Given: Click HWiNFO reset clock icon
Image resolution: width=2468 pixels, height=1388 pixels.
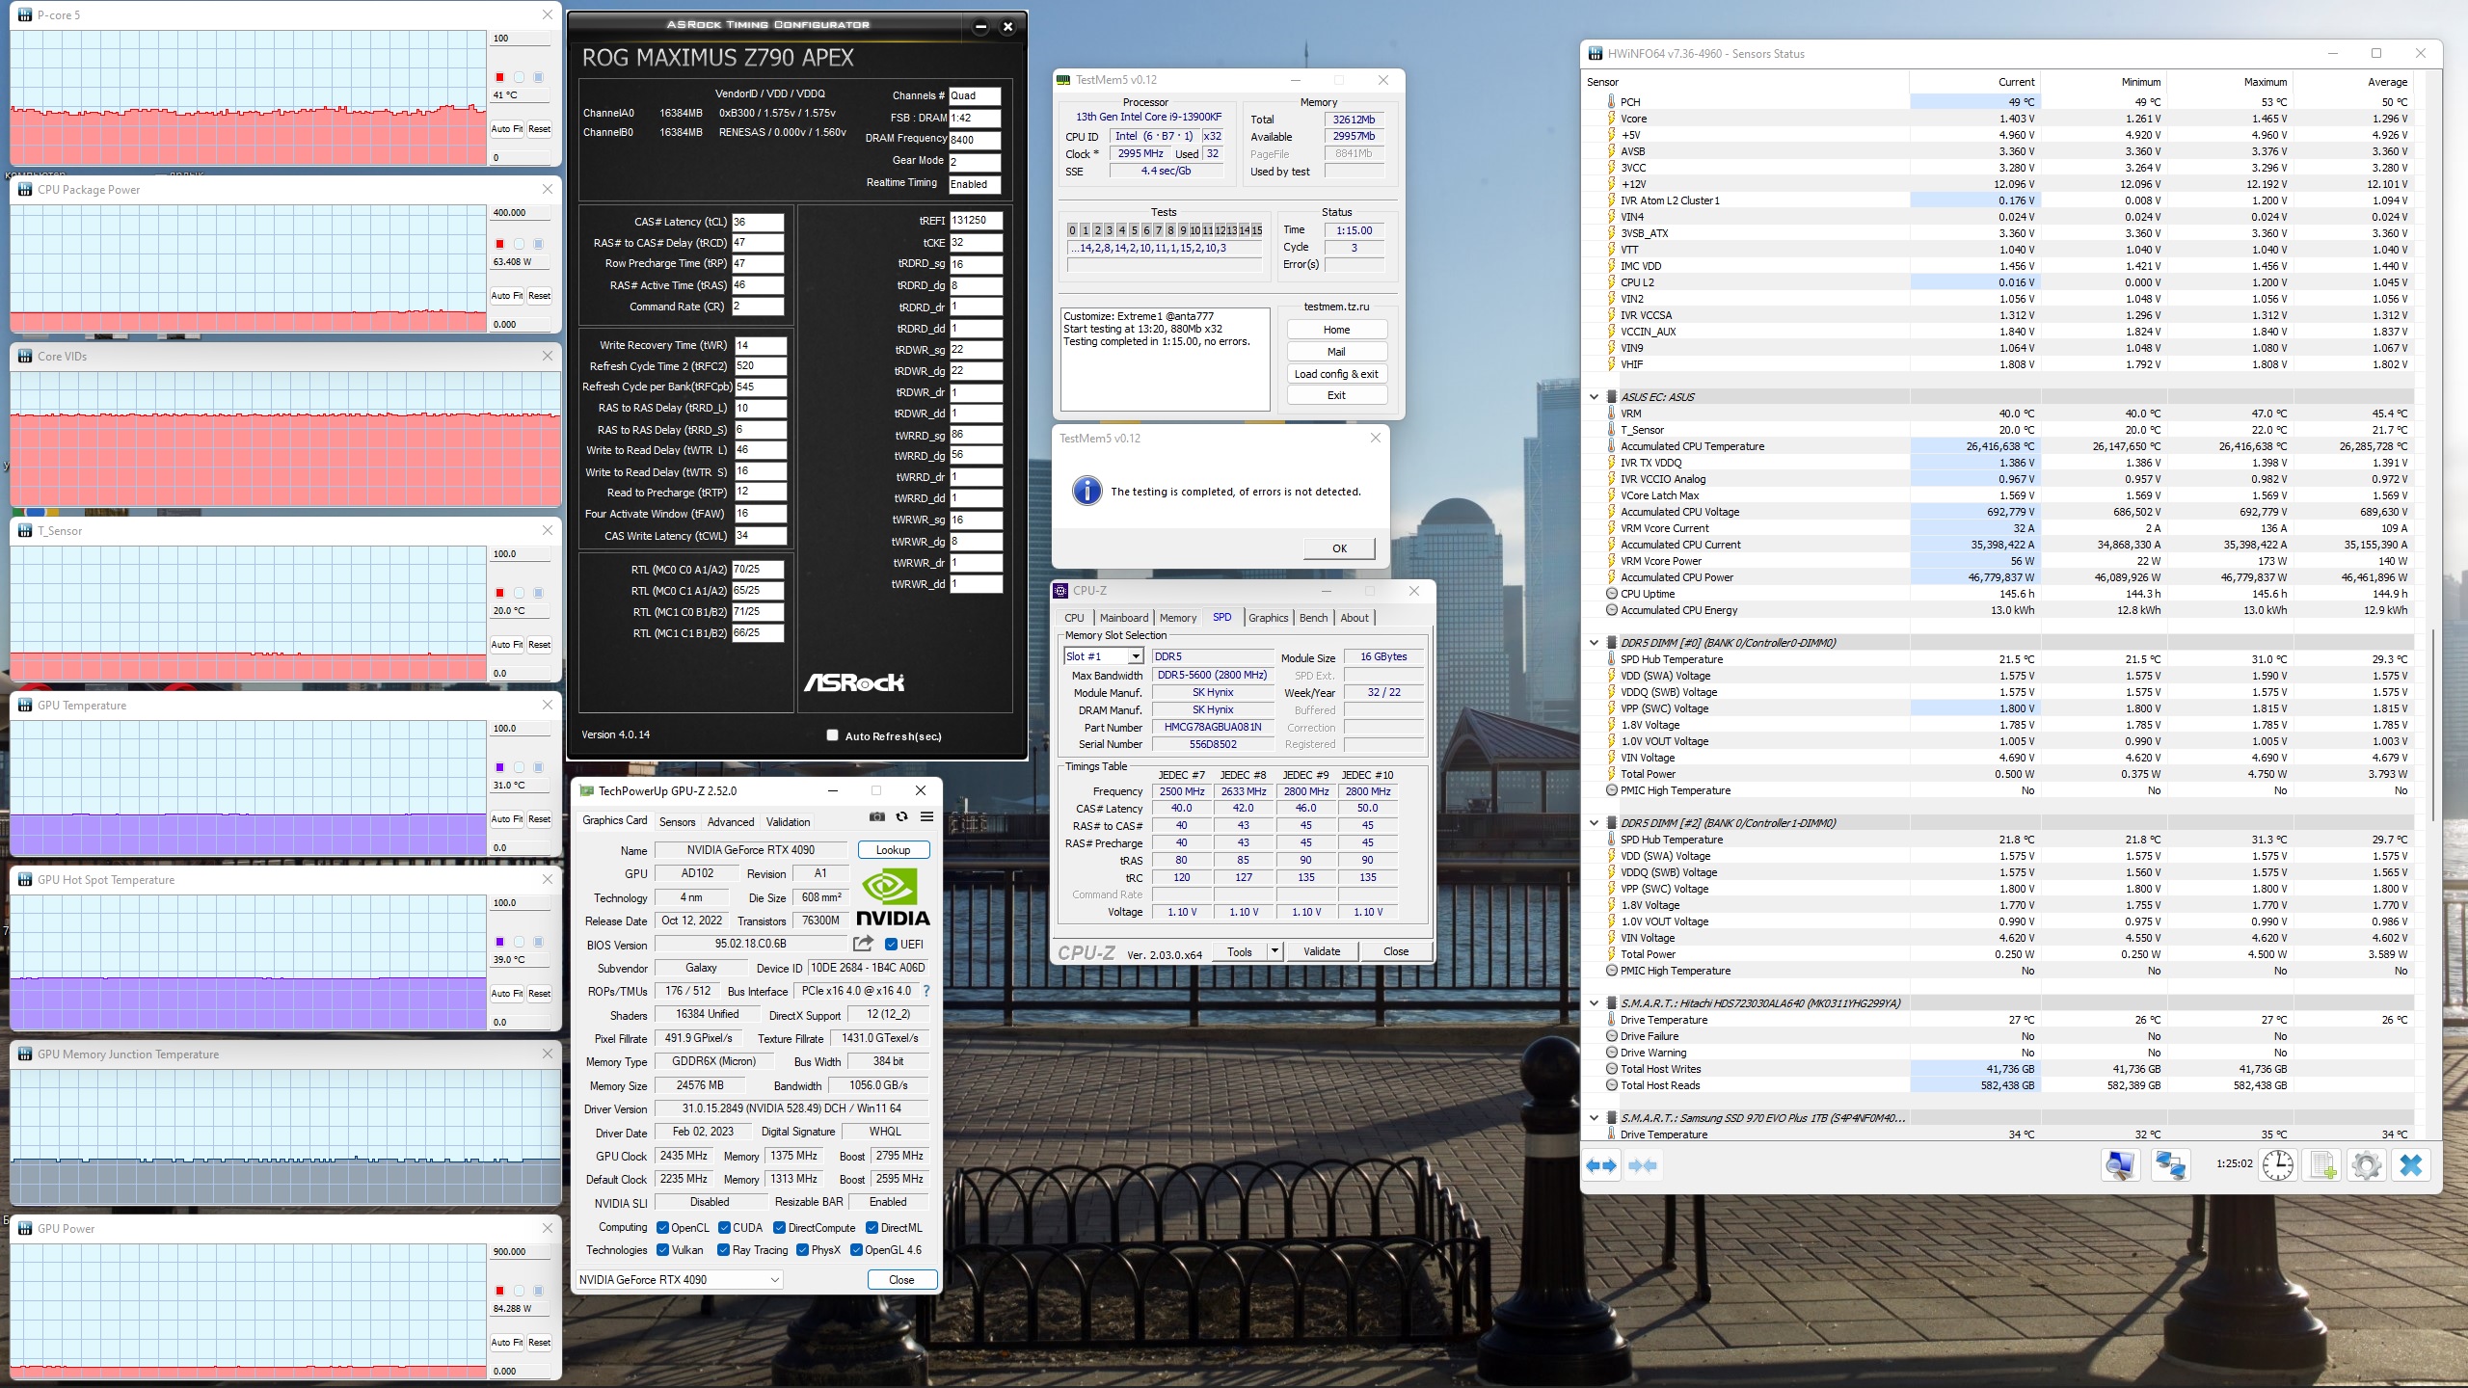Looking at the screenshot, I should (x=2278, y=1164).
